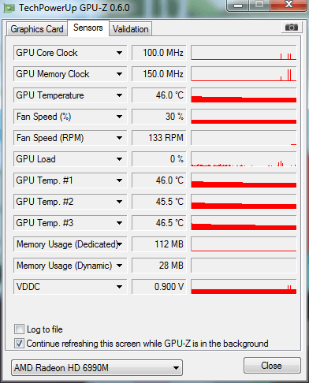Switch to the Graphics Card tab
309x383 pixels.
(37, 29)
